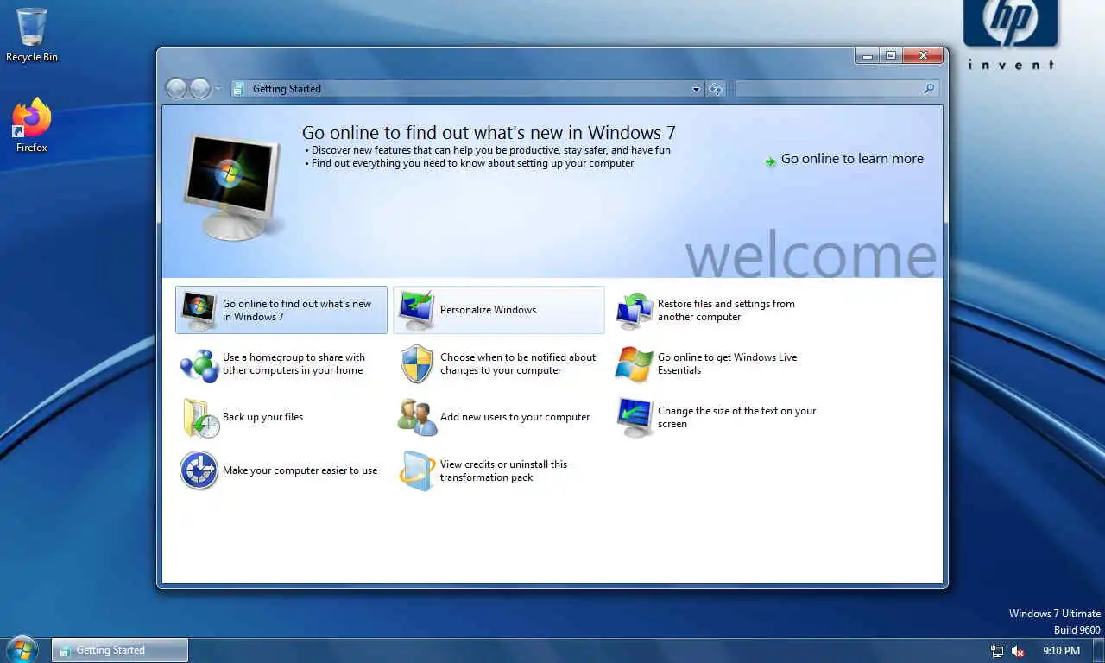Open Make your computer easier to use
This screenshot has width=1105, height=663.
[300, 470]
